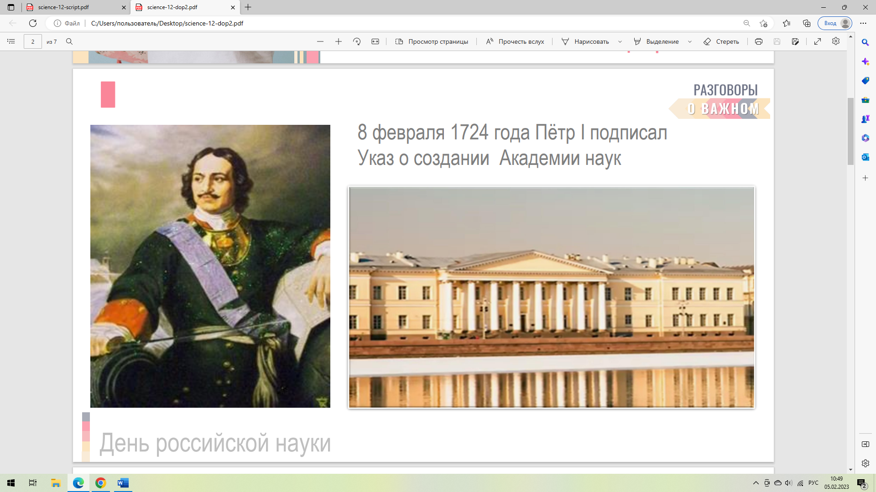Screen dimensions: 876x492
Task: Zoom in the PDF with plus
Action: pos(339,41)
